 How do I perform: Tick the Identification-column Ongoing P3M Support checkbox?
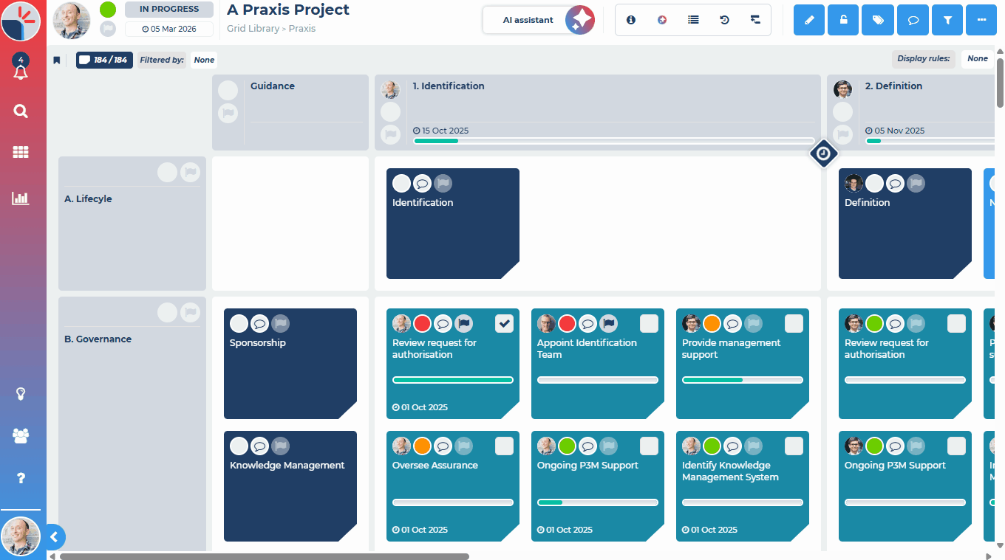pyautogui.click(x=649, y=446)
